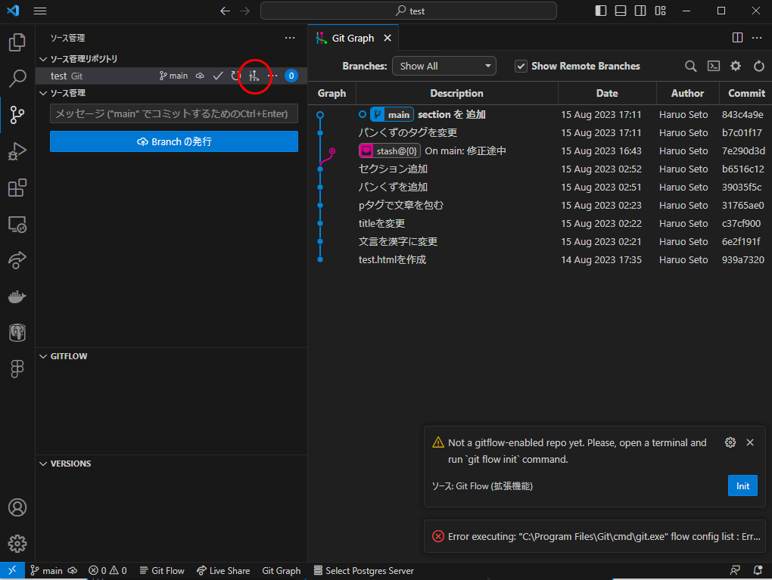Open Run and Debug view
Viewport: 772px width, 580px height.
(17, 151)
